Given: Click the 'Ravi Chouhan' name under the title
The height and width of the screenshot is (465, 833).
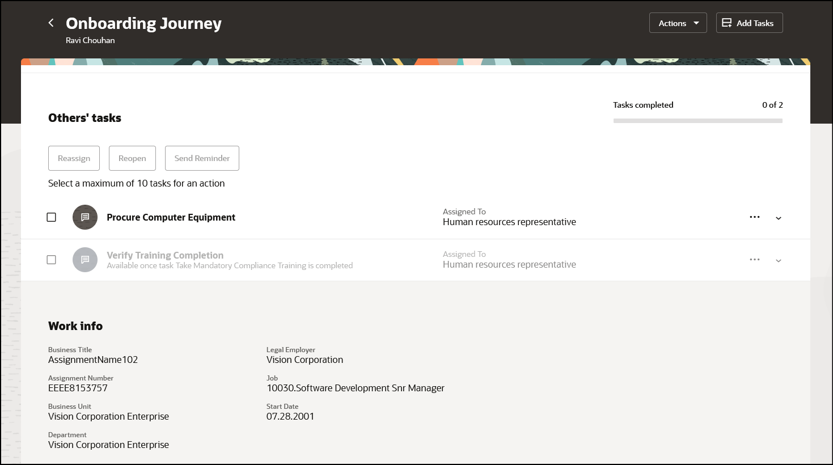Looking at the screenshot, I should point(90,40).
